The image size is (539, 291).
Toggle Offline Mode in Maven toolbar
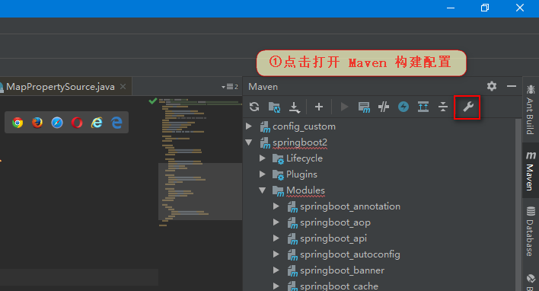[384, 107]
